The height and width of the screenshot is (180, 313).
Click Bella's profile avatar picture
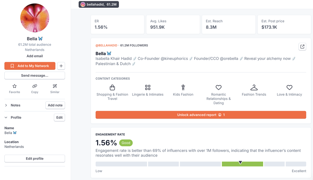click(x=35, y=18)
